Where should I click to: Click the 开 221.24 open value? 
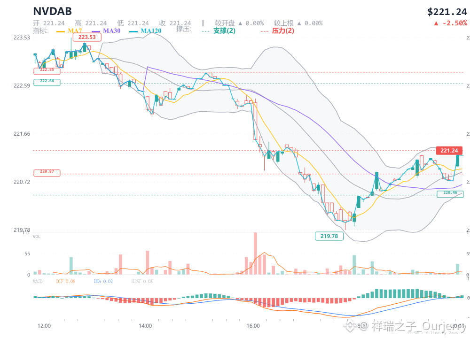tap(49, 23)
